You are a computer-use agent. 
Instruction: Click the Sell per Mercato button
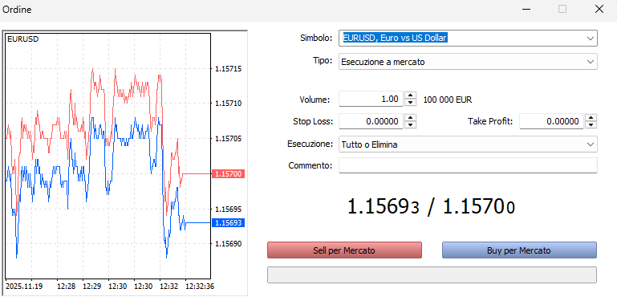(x=344, y=250)
